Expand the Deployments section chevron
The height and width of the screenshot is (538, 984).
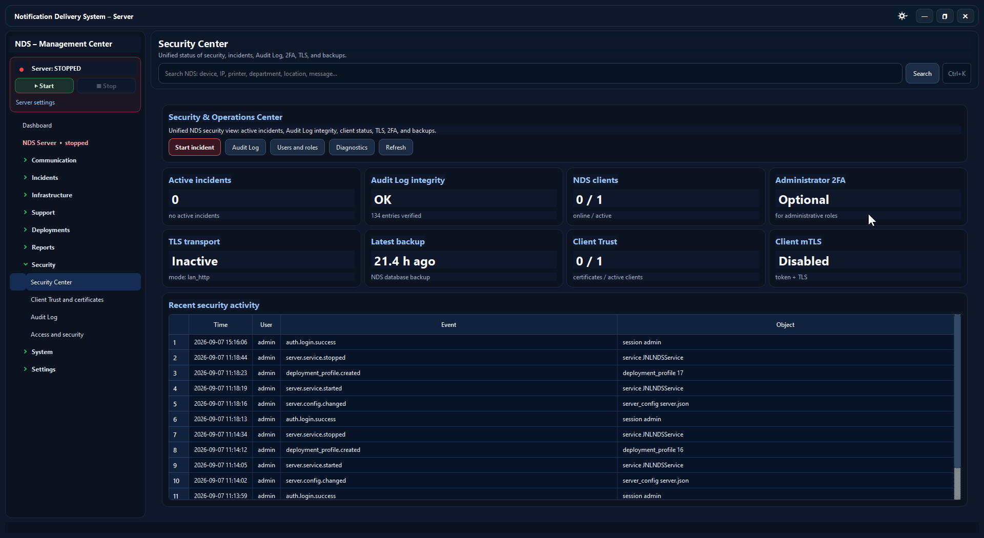click(x=25, y=230)
